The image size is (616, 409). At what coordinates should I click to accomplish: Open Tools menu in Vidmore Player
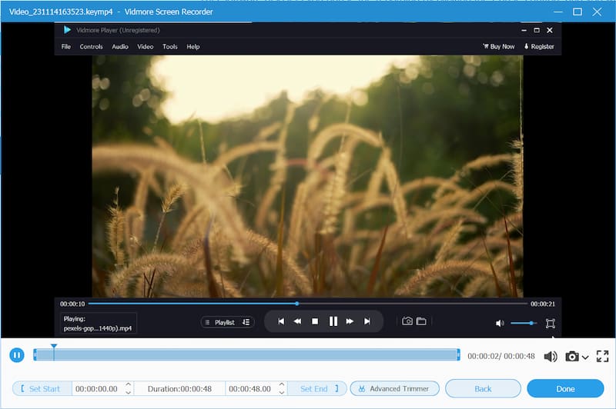point(169,47)
